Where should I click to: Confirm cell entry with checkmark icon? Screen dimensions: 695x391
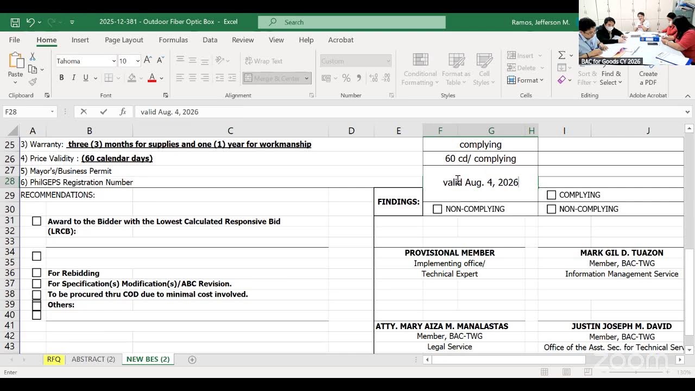coord(103,112)
